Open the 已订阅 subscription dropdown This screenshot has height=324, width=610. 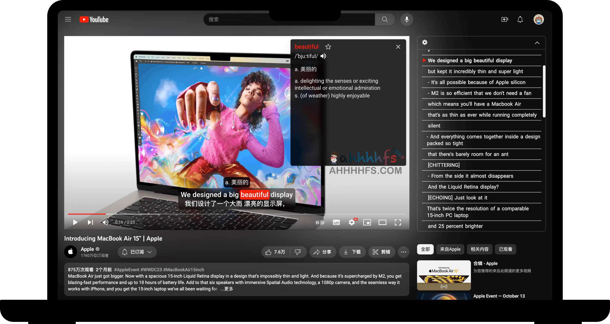[x=137, y=252]
